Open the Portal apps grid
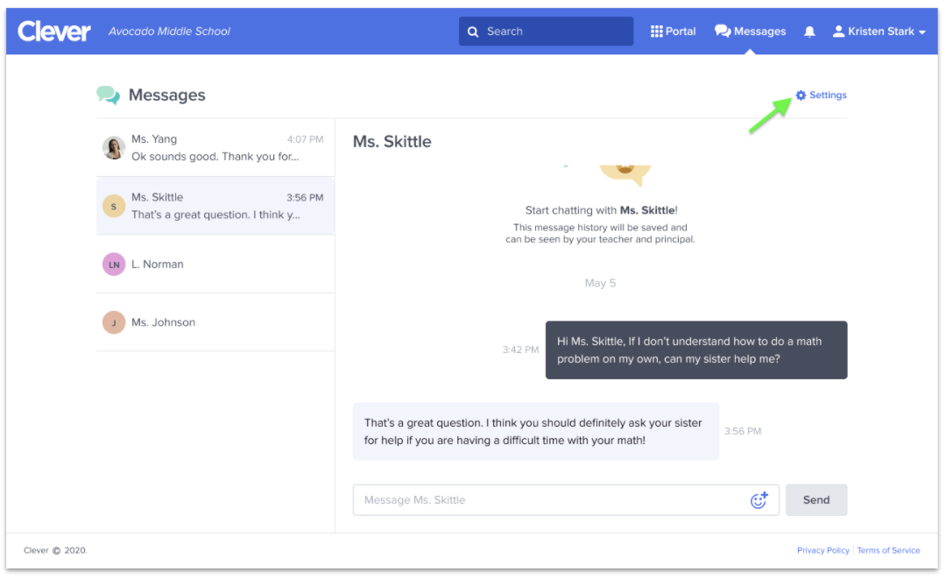This screenshot has height=579, width=946. pos(673,32)
